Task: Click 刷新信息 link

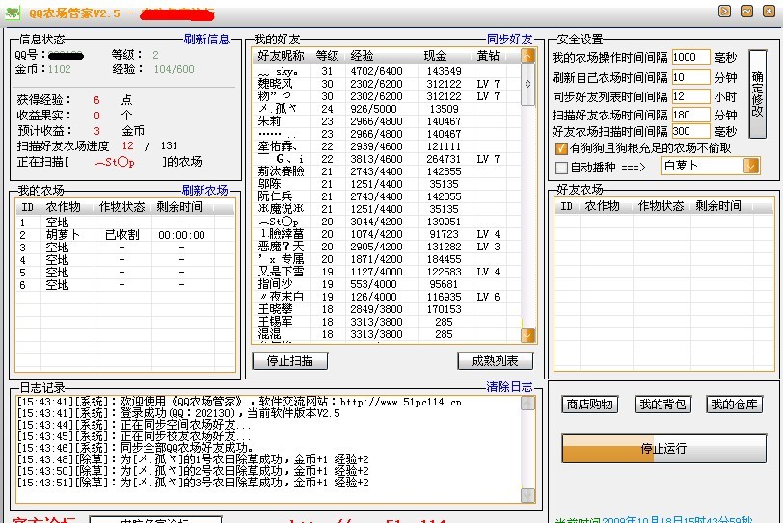Action: click(x=206, y=39)
